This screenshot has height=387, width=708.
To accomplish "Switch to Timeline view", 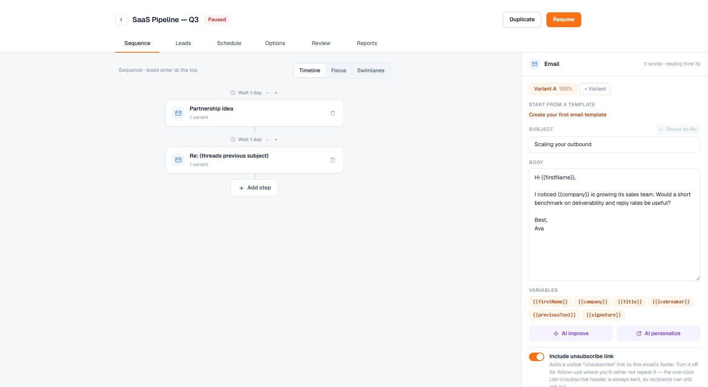I will click(310, 71).
